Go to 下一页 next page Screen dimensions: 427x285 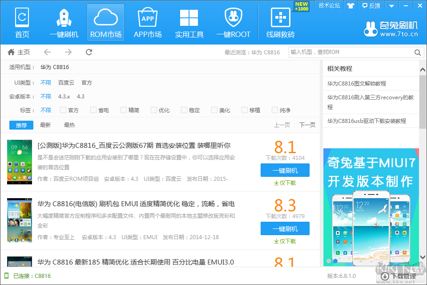point(307,125)
